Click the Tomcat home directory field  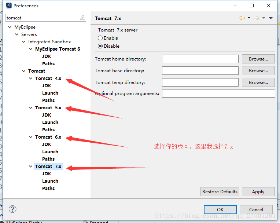(x=200, y=59)
